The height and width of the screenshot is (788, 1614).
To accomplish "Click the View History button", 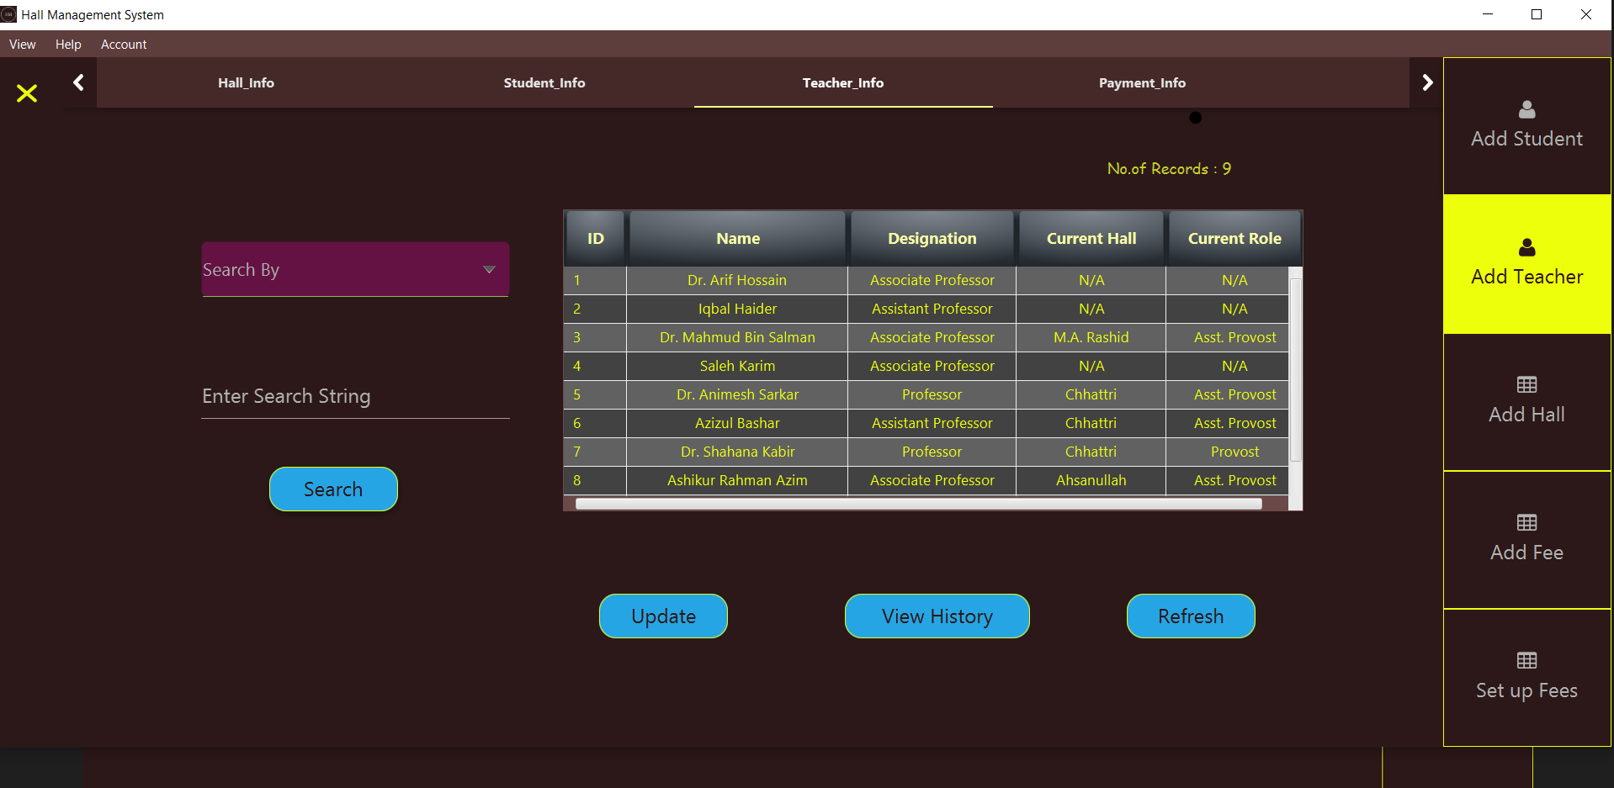I will point(937,616).
